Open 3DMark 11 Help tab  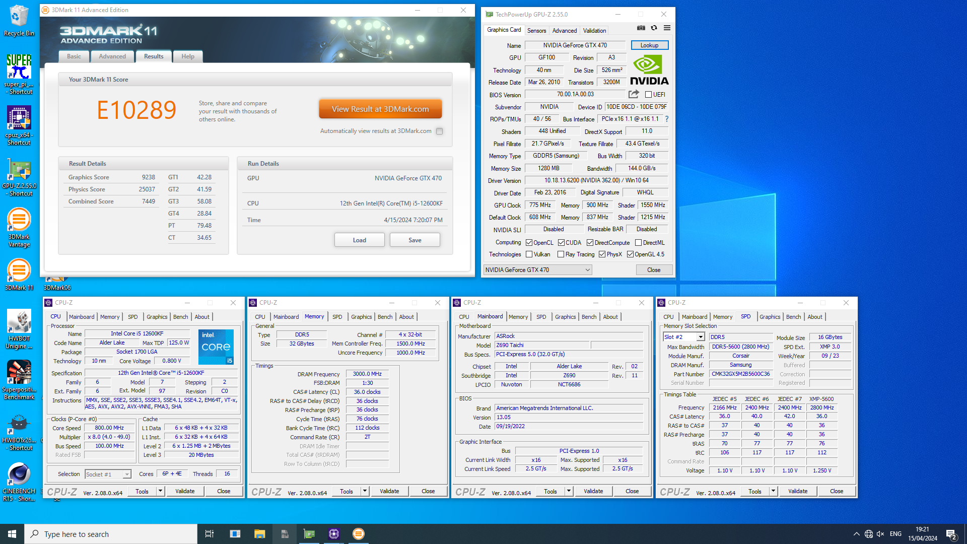188,56
